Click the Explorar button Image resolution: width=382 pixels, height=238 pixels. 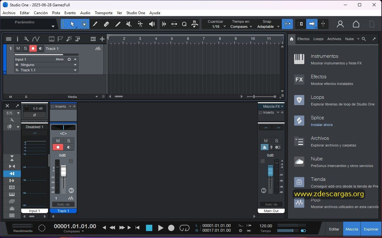tap(371, 229)
